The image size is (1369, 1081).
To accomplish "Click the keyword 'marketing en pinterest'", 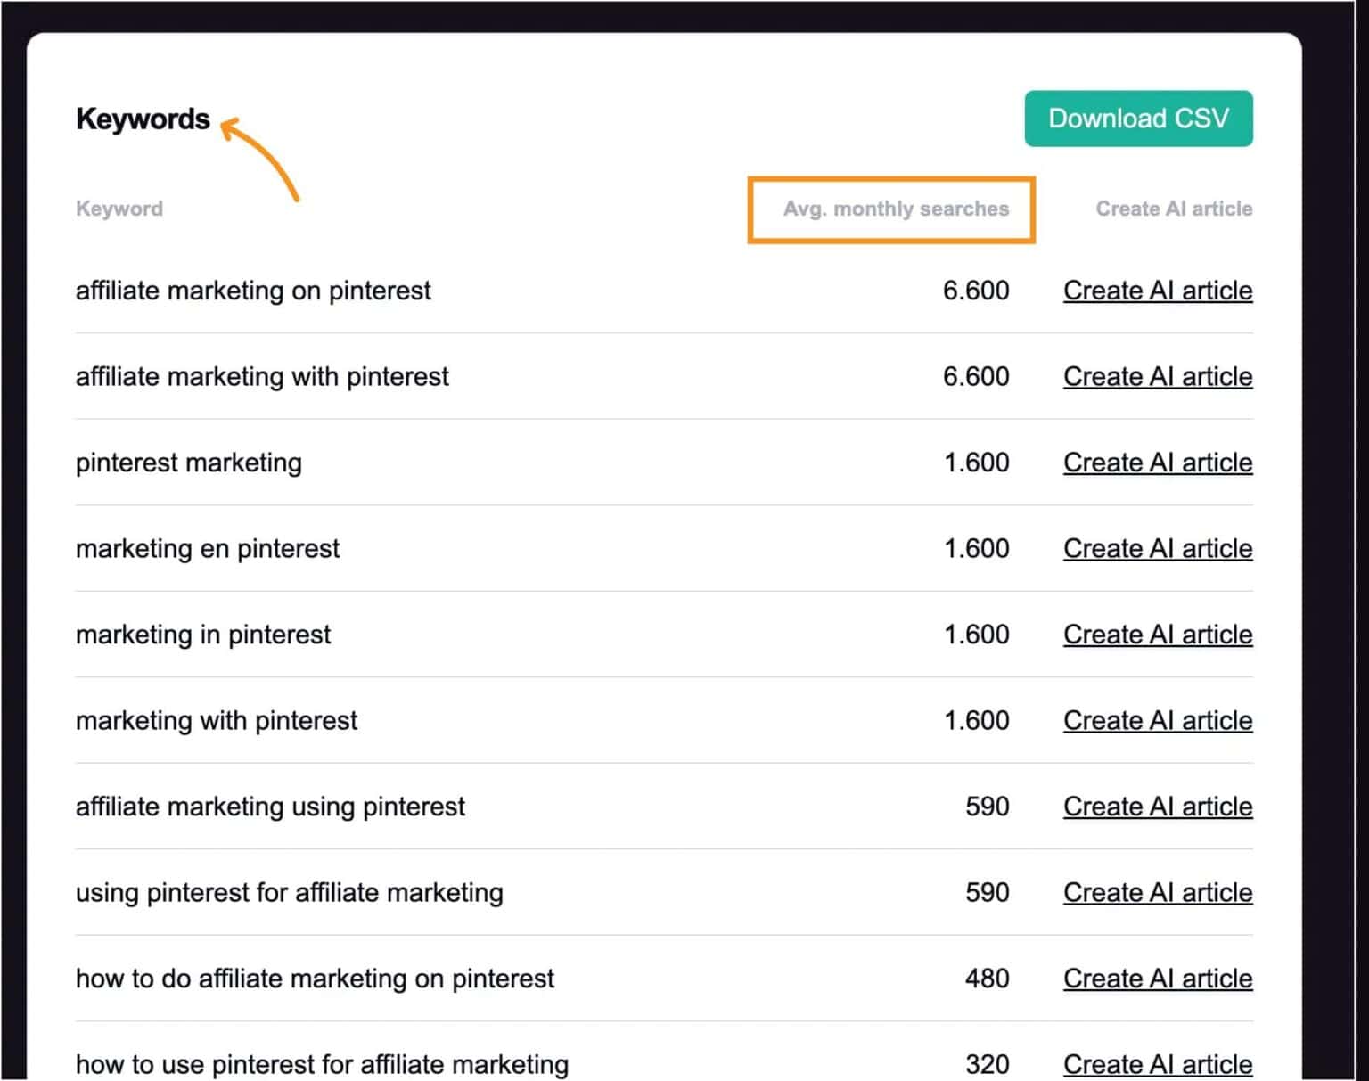I will click(208, 549).
